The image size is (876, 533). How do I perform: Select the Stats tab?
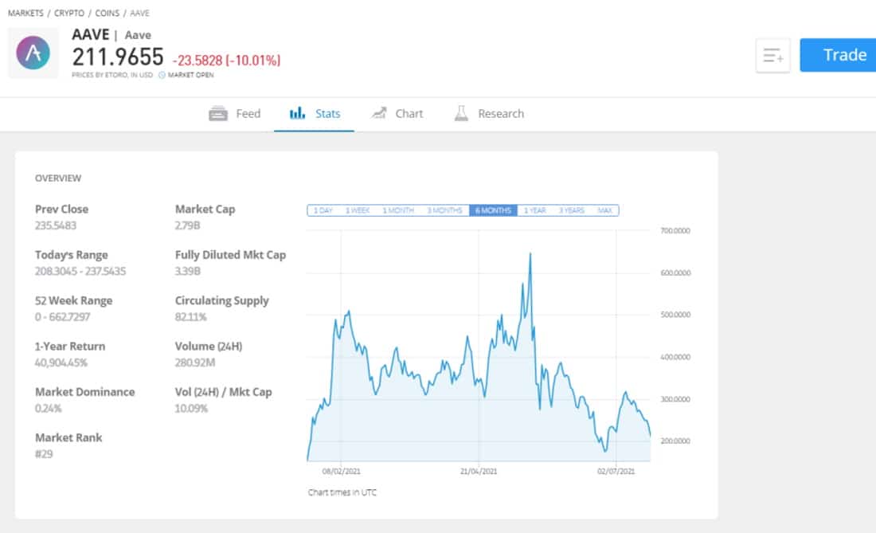coord(314,114)
